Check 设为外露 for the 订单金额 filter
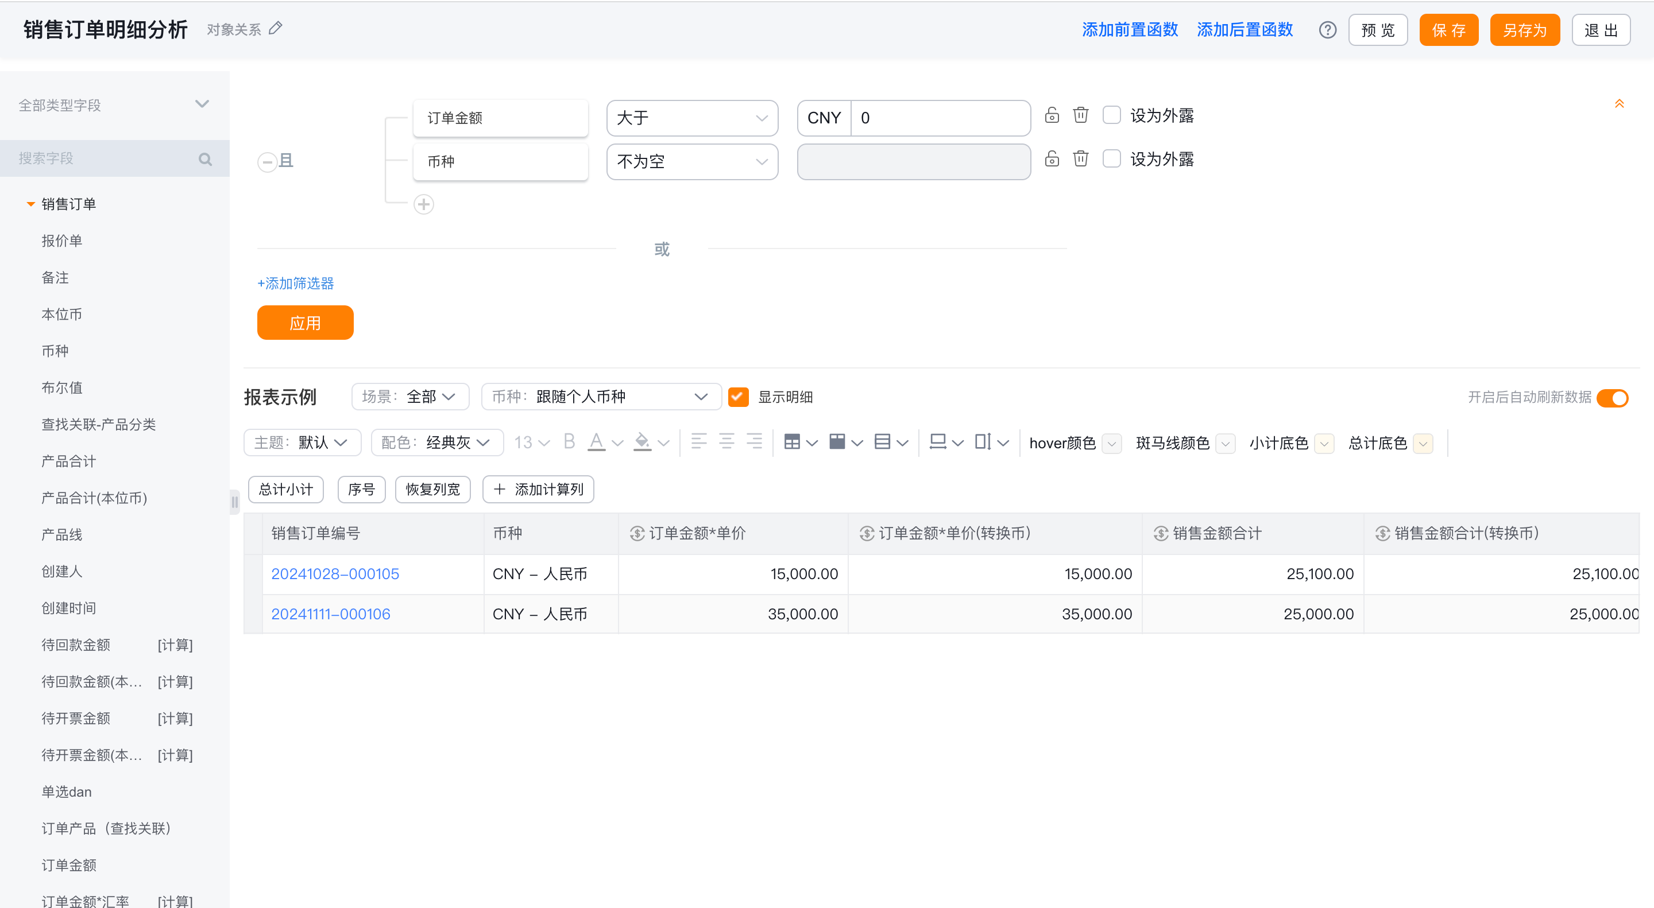Screen dimensions: 1654x908 (x=1111, y=115)
